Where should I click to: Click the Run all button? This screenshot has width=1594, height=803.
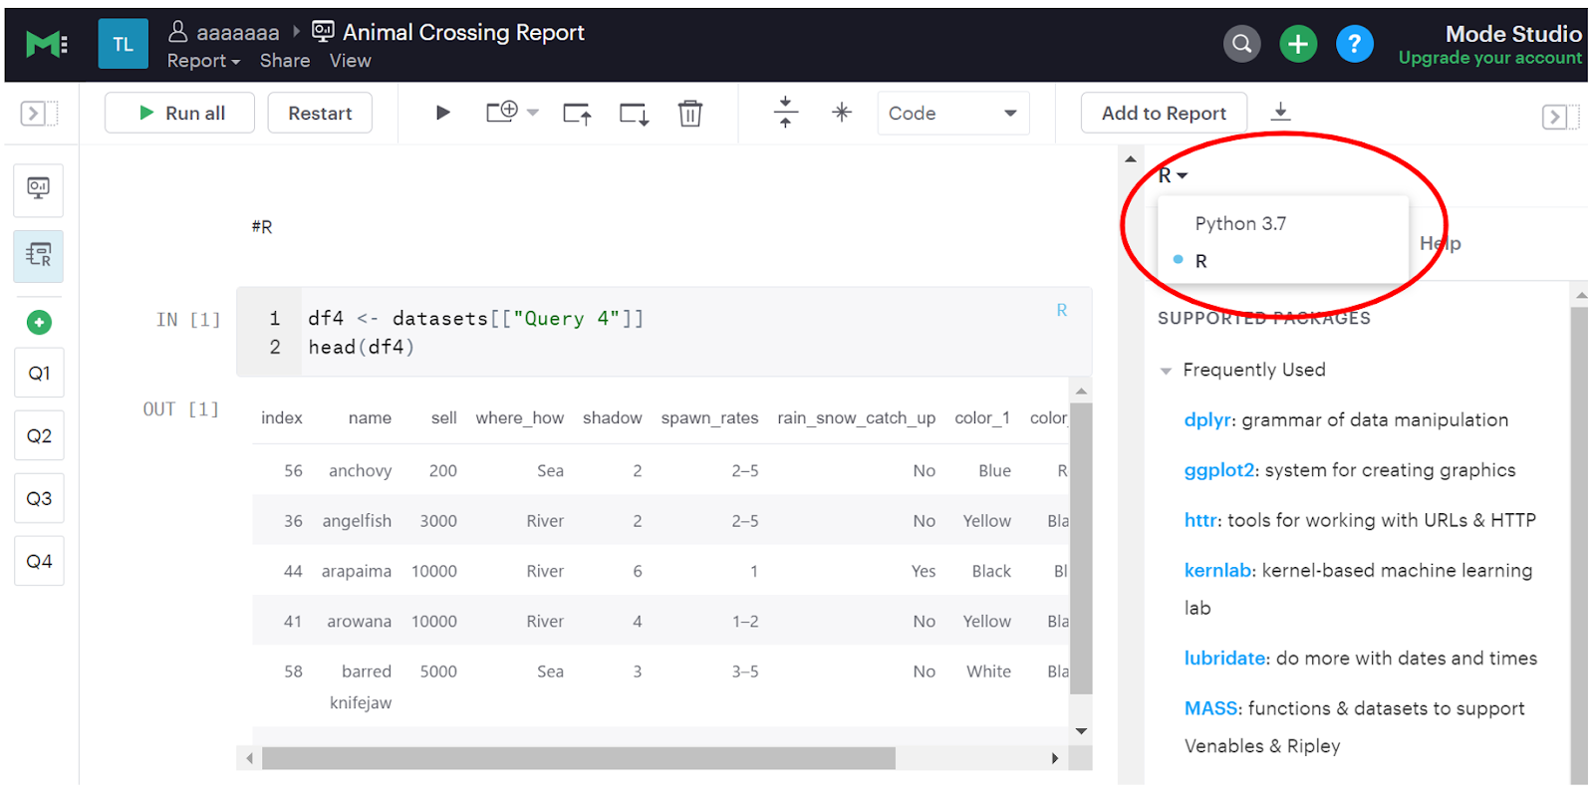(179, 113)
